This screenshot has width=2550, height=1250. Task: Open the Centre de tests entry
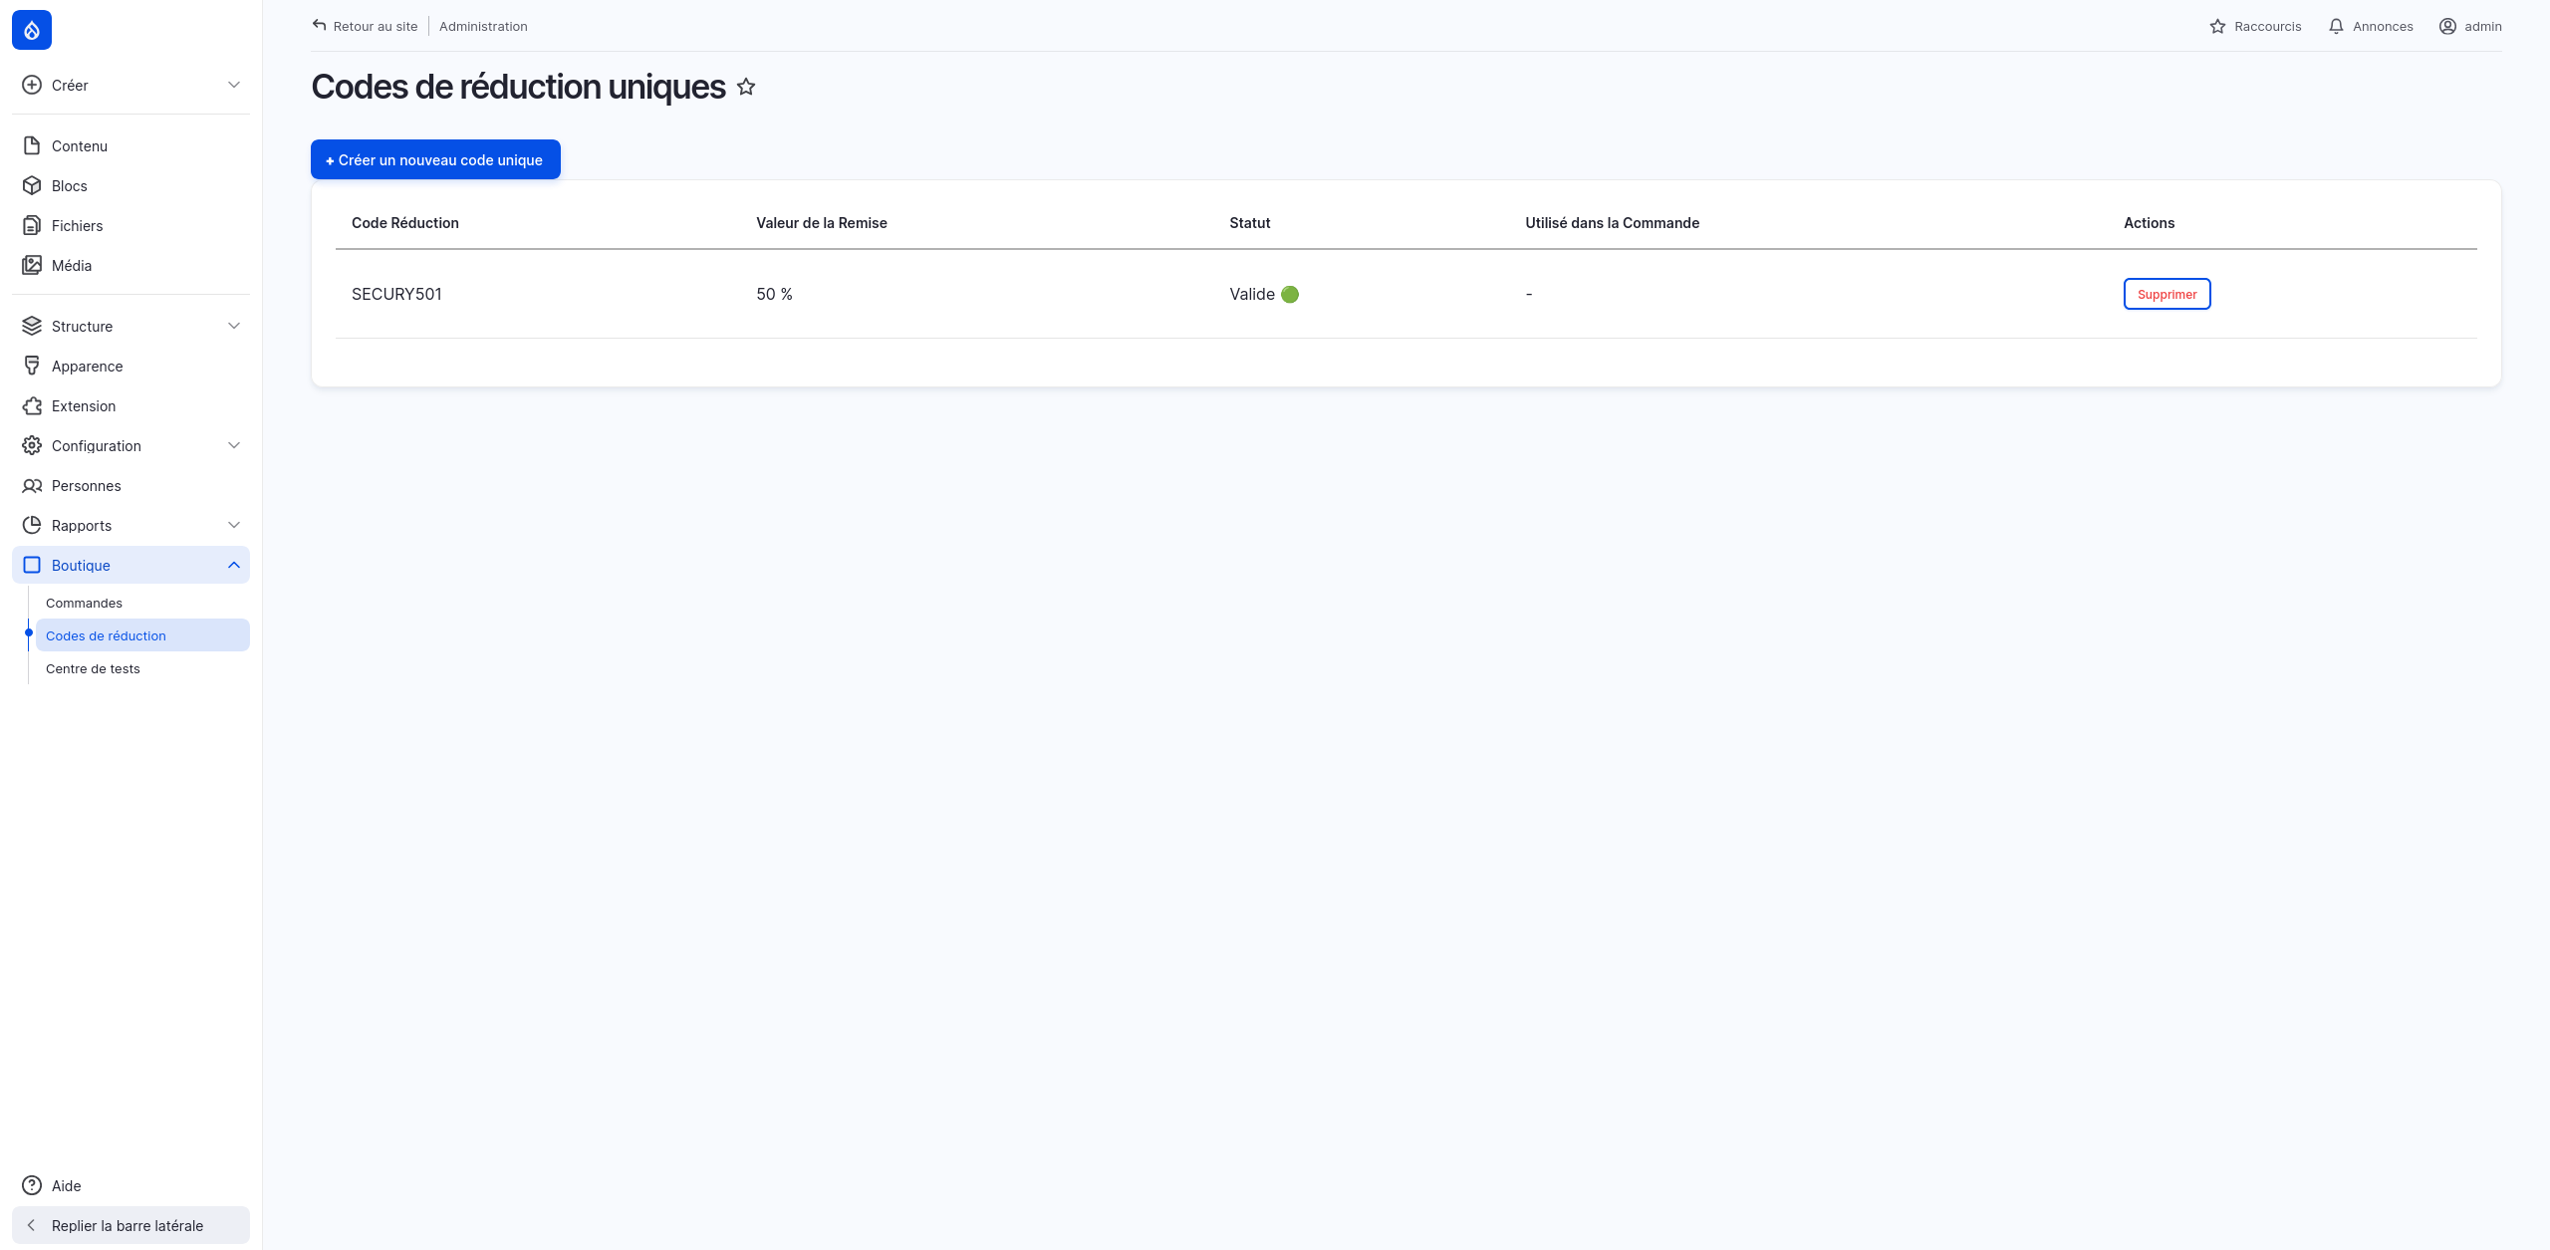tap(142, 668)
